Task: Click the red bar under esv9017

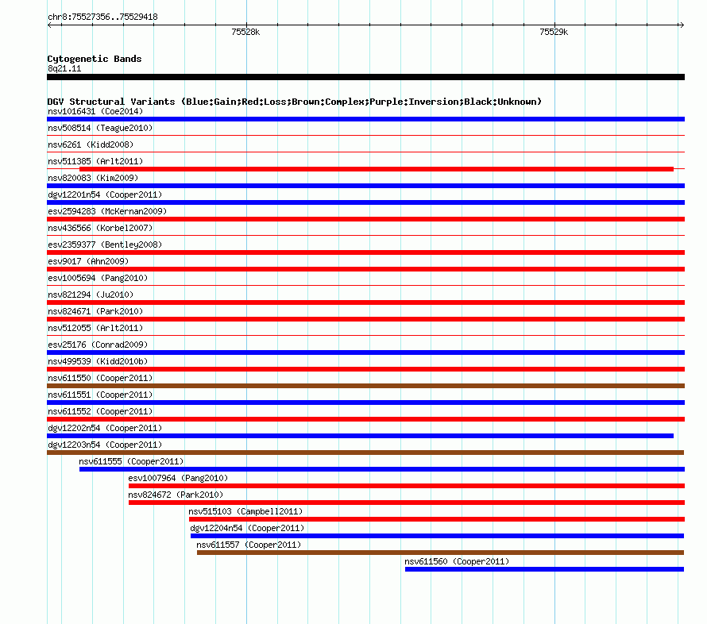Action: click(365, 269)
